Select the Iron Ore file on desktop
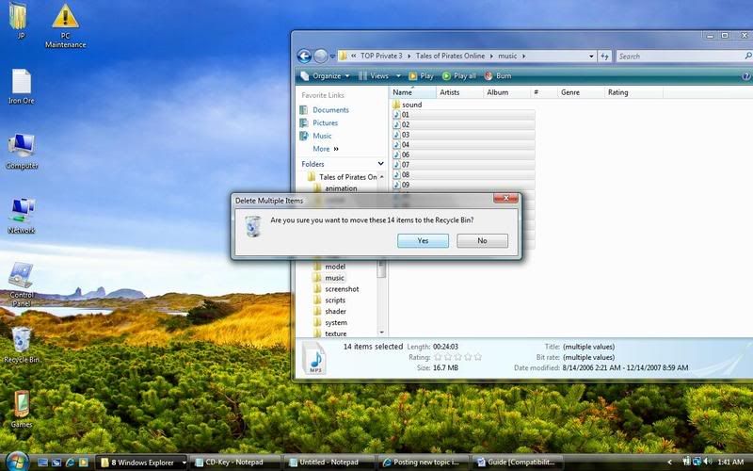 click(x=21, y=83)
